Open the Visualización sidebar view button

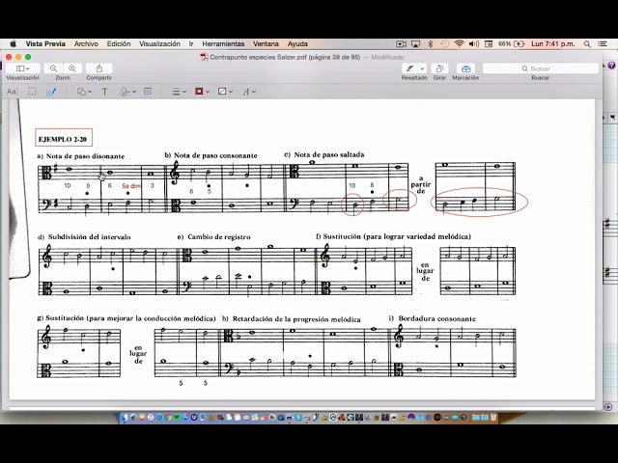click(22, 68)
